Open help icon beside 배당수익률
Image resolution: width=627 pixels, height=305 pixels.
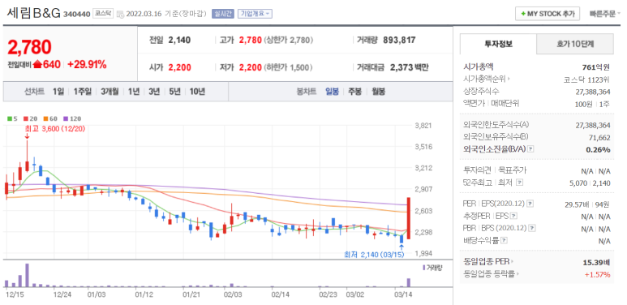(505, 241)
